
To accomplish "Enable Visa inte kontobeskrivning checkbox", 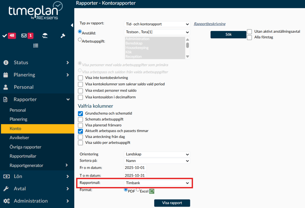I will [x=81, y=78].
